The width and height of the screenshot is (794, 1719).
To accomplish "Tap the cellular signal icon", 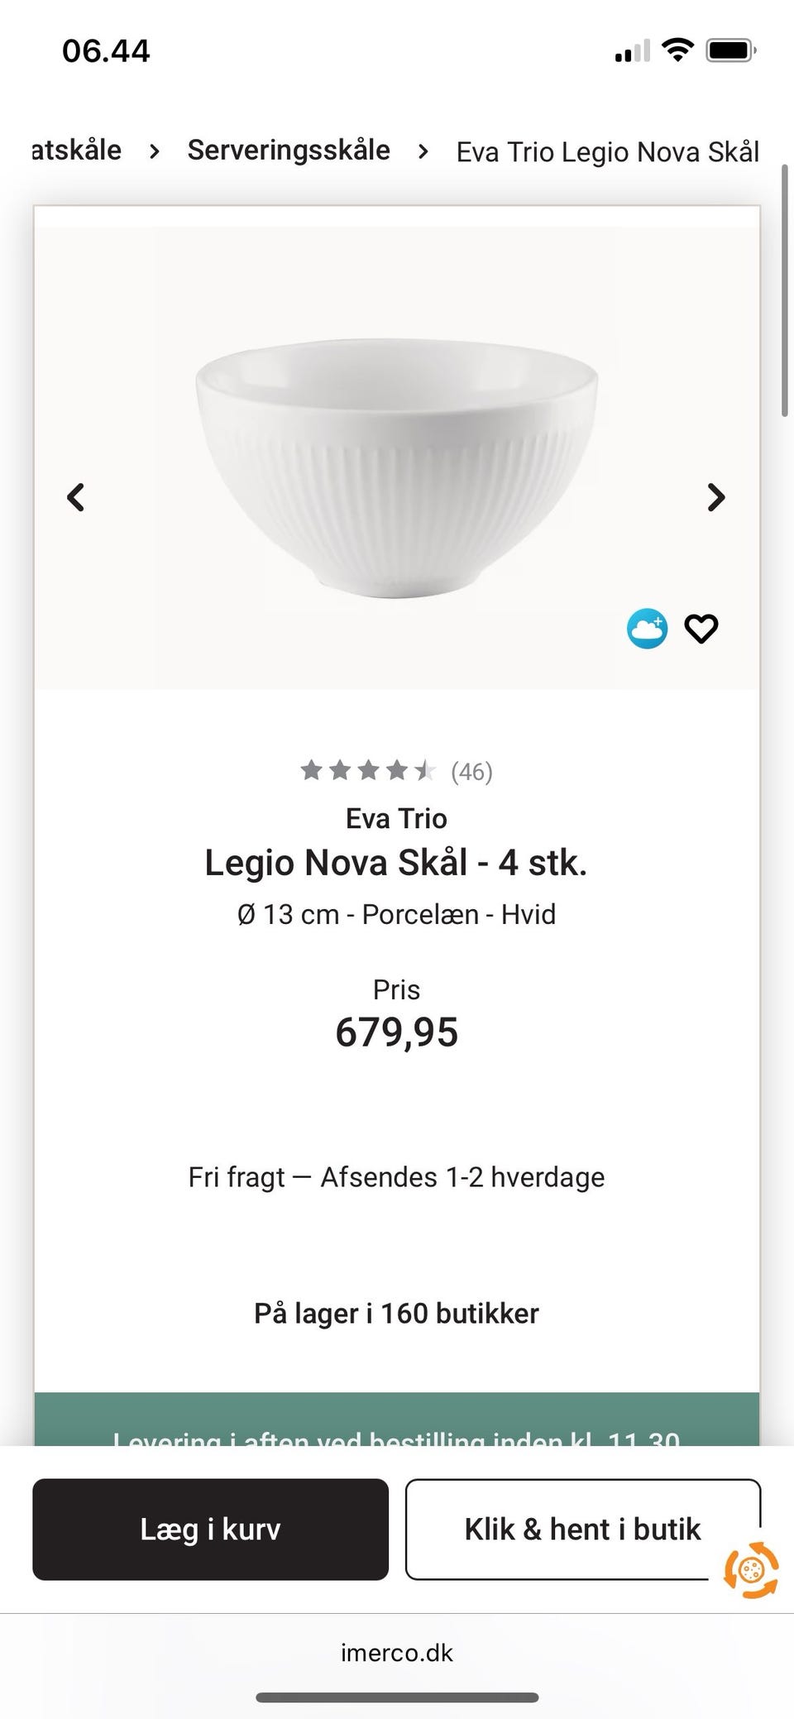I will pyautogui.click(x=632, y=51).
